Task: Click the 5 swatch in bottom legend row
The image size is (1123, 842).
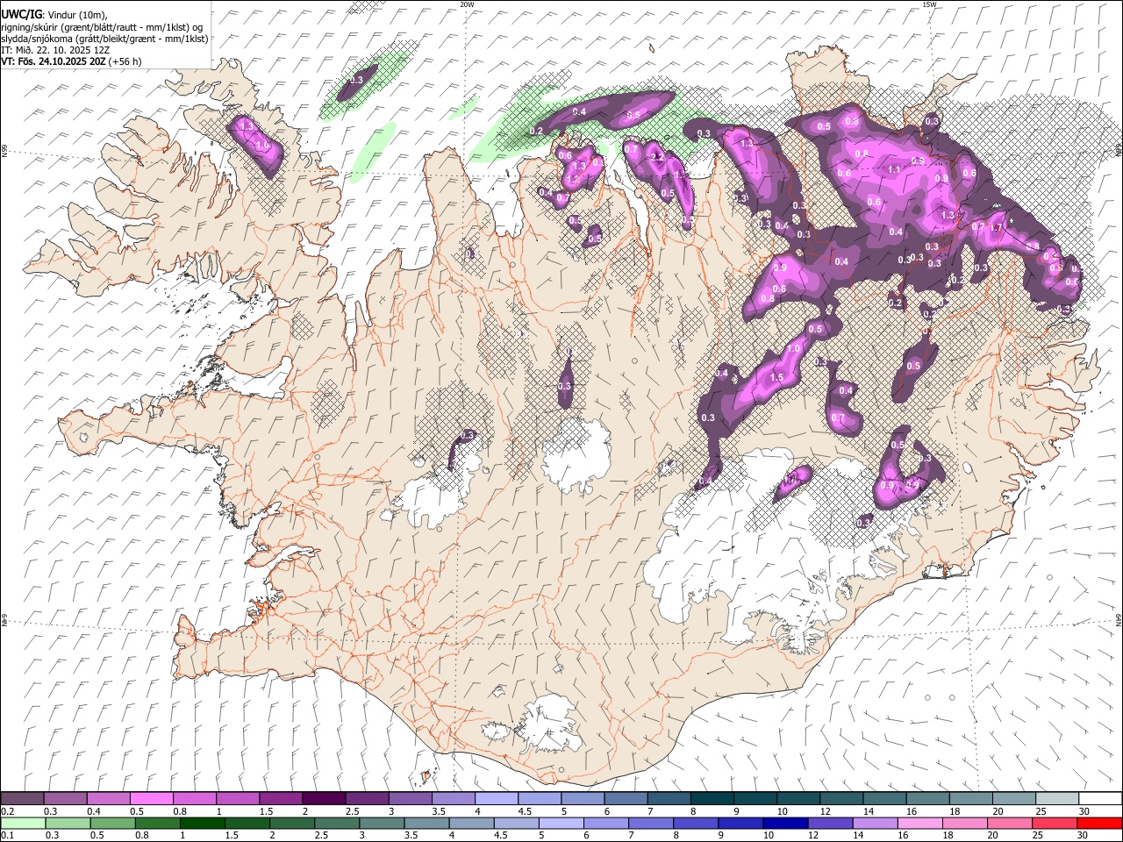Action: click(x=561, y=824)
